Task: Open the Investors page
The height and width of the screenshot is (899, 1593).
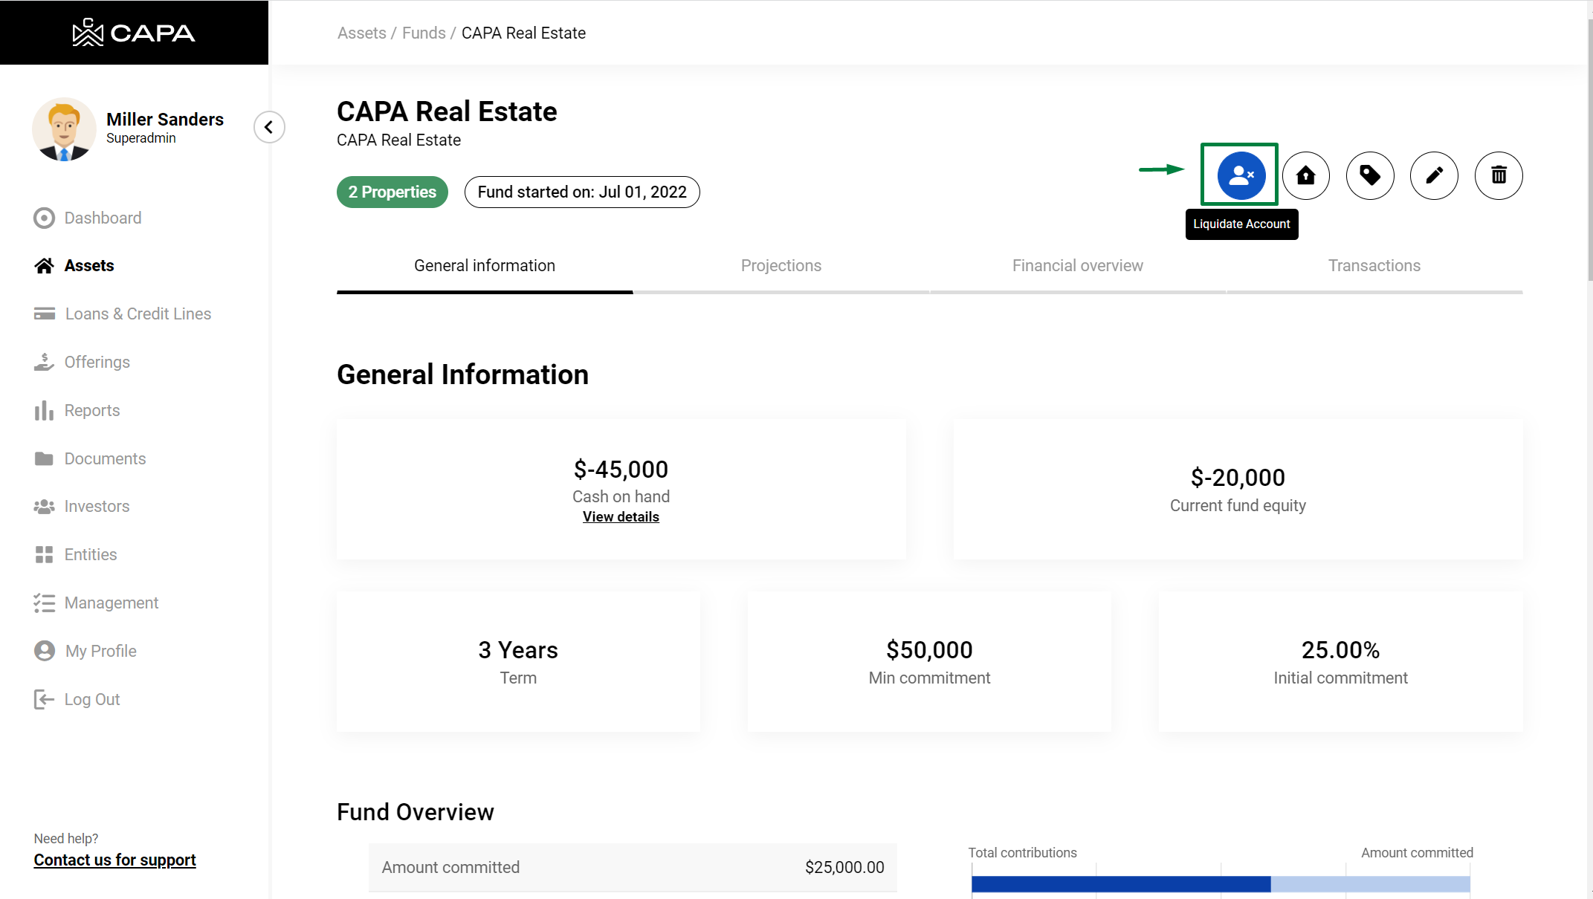Action: pos(97,506)
